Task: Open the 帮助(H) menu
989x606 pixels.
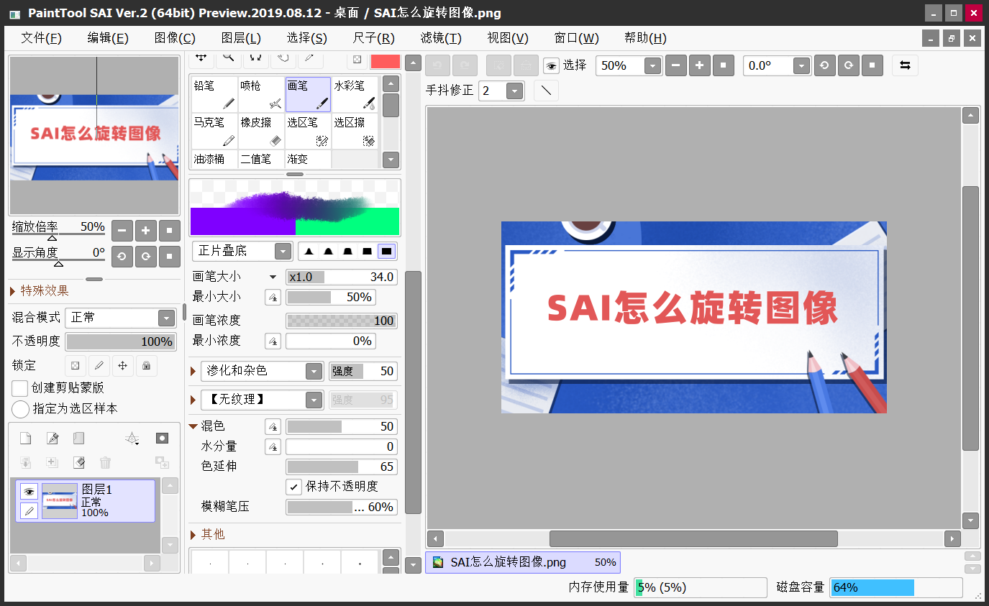Action: (645, 38)
